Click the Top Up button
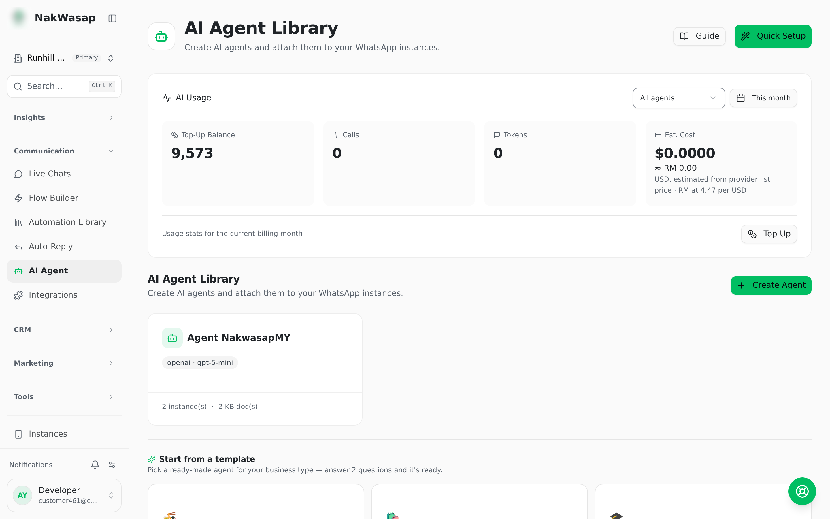Viewport: 830px width, 519px height. [x=769, y=234]
